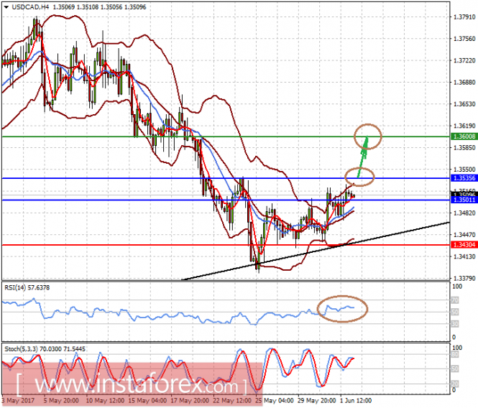Click the black ascending trendline
Image resolution: width=478 pixels, height=408 pixels.
click(x=316, y=251)
